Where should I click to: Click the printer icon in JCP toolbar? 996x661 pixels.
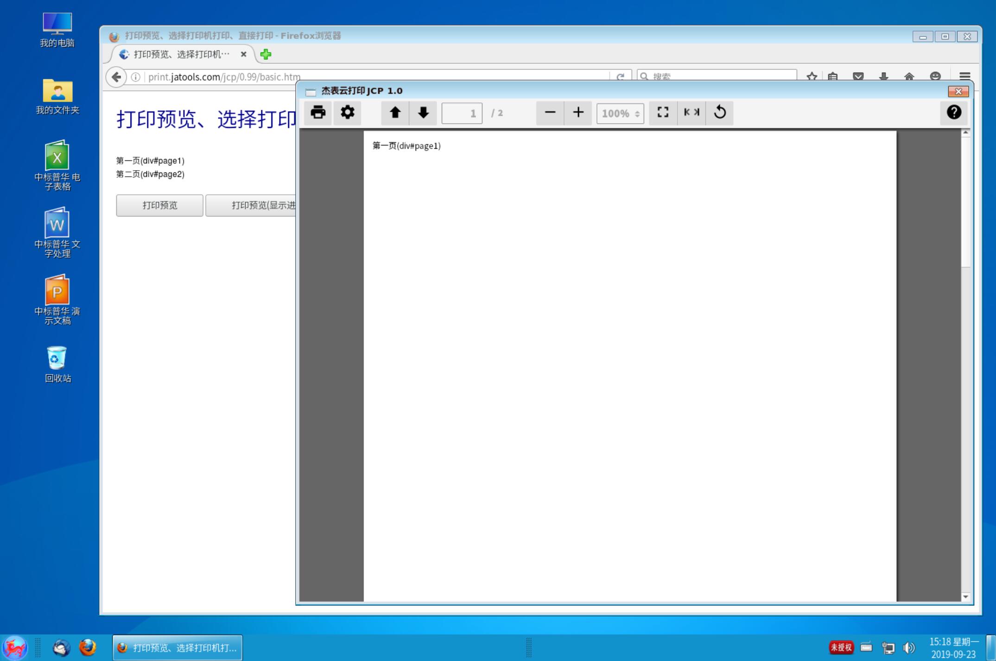[318, 113]
